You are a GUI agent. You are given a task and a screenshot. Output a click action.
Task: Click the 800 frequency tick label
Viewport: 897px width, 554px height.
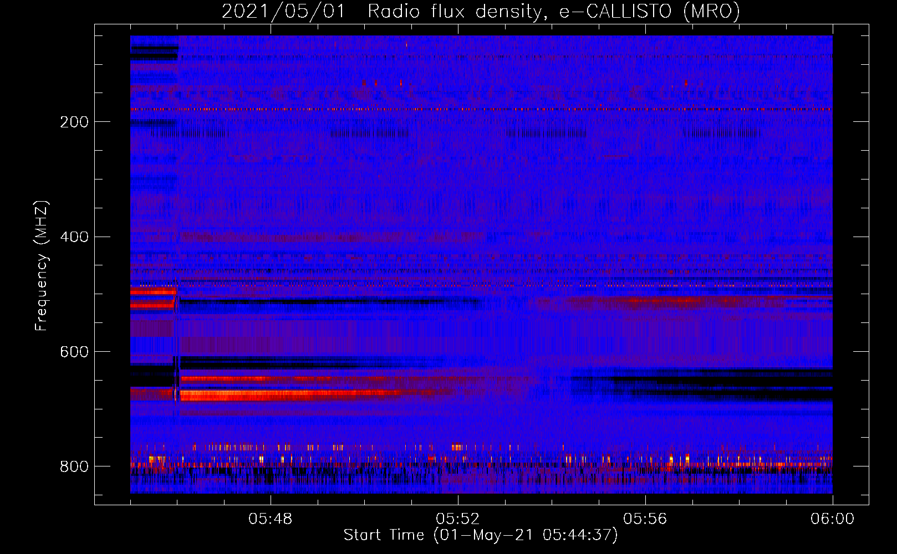pos(74,467)
